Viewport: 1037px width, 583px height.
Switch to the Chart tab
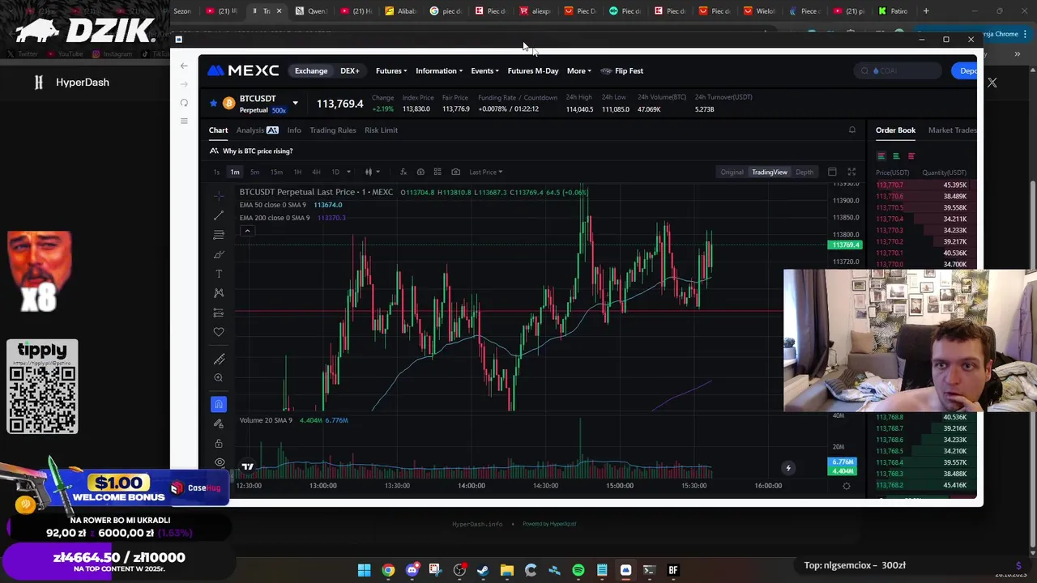(219, 130)
